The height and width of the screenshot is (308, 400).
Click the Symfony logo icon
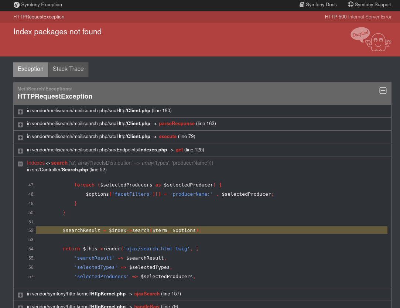pos(16,5)
